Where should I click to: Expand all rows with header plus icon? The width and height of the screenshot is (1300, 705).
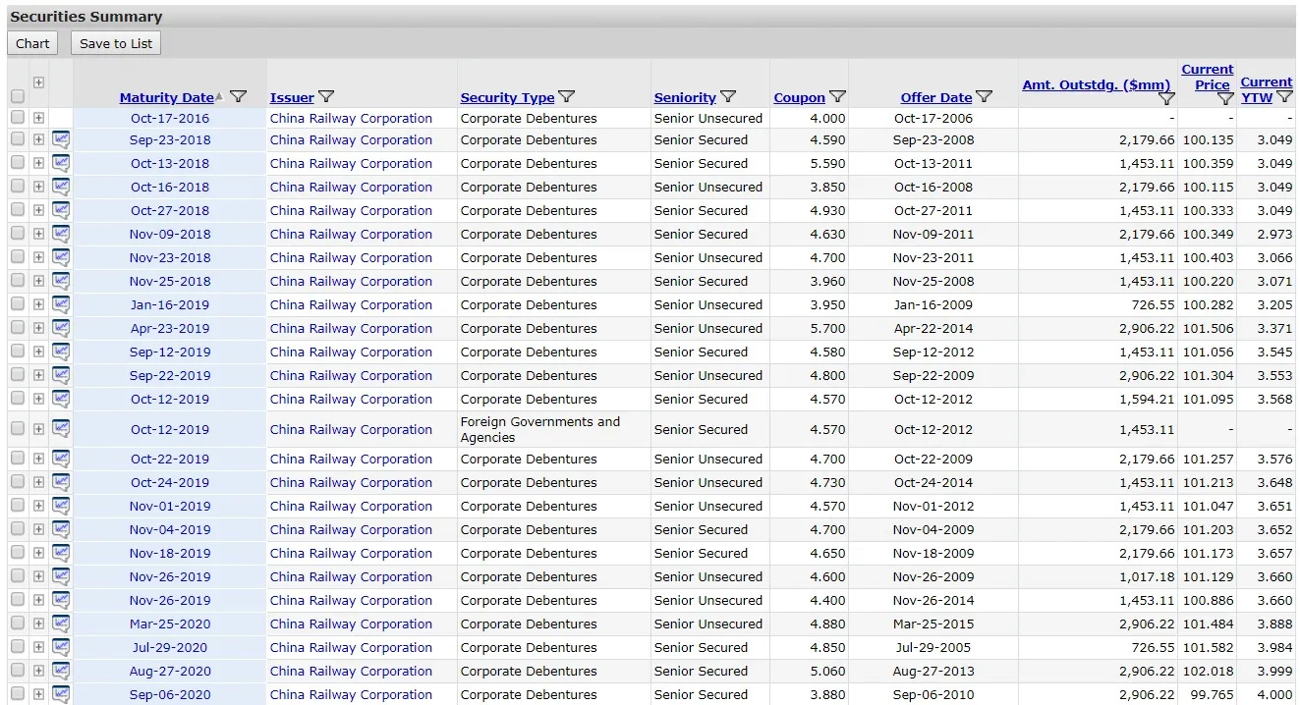click(38, 82)
